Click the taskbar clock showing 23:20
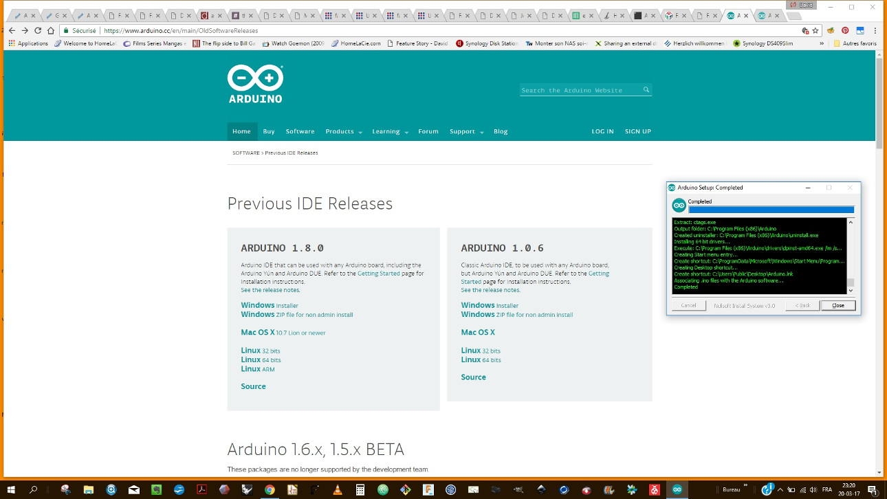The image size is (887, 499). click(x=848, y=489)
